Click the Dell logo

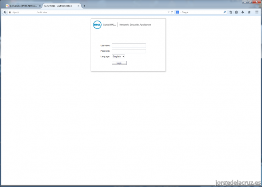(97, 25)
